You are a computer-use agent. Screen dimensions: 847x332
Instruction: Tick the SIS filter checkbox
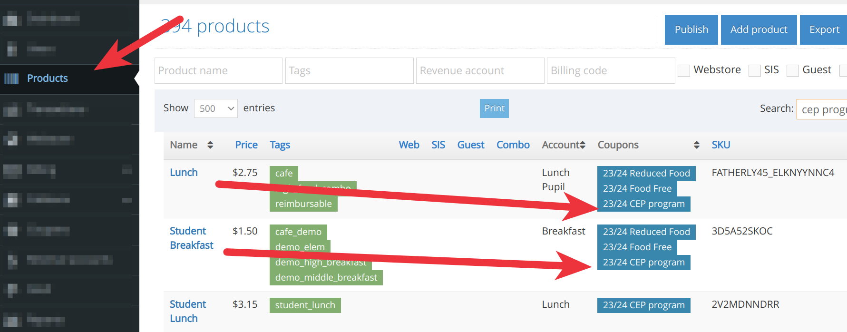[754, 70]
